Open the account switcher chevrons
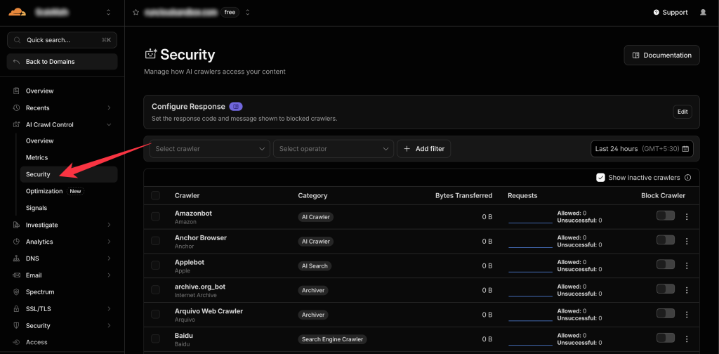 coord(108,13)
